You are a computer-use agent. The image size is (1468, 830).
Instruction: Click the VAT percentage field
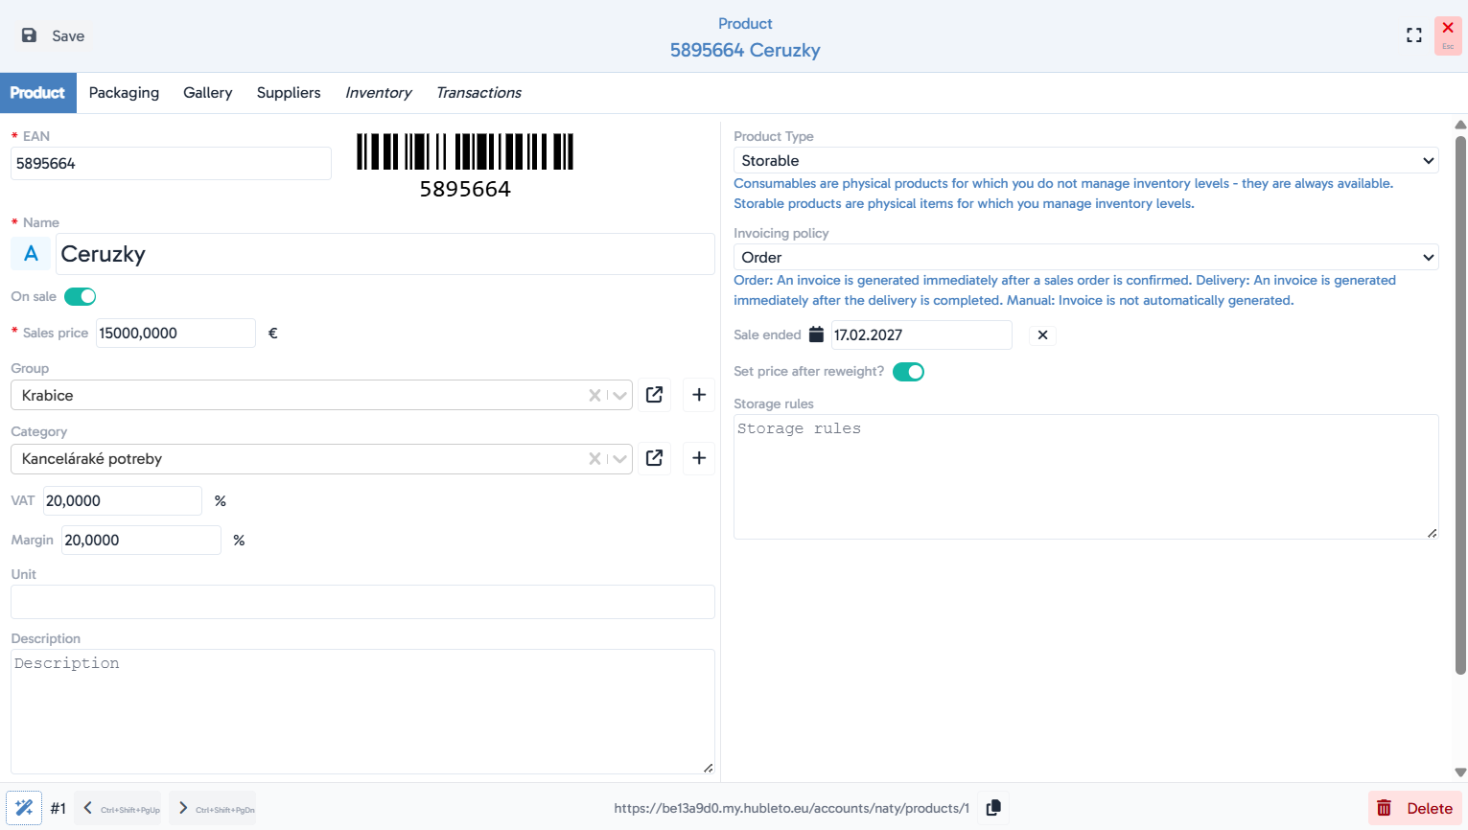123,500
